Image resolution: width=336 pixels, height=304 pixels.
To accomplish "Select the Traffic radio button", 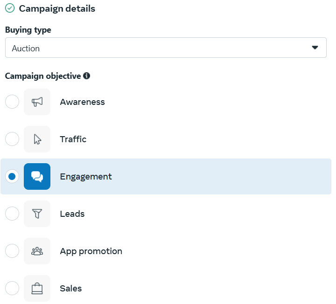I will coord(12,139).
